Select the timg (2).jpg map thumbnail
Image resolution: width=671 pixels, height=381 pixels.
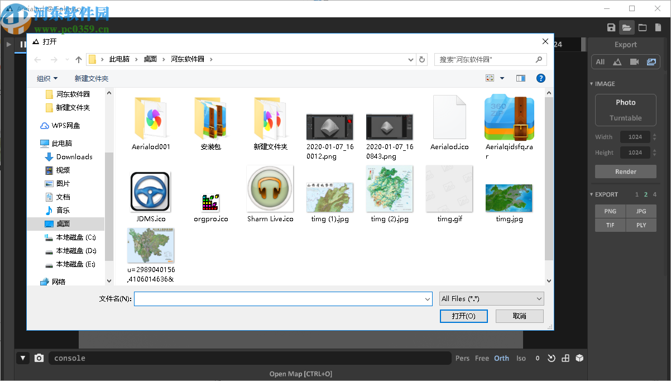point(389,189)
